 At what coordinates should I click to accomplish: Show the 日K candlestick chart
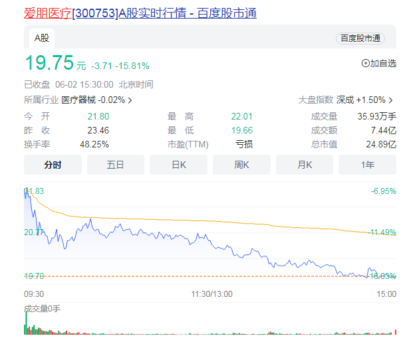[x=178, y=165]
